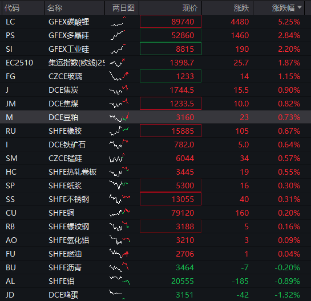Open SHFE螺纹钢 two-day mini chart

click(x=119, y=226)
